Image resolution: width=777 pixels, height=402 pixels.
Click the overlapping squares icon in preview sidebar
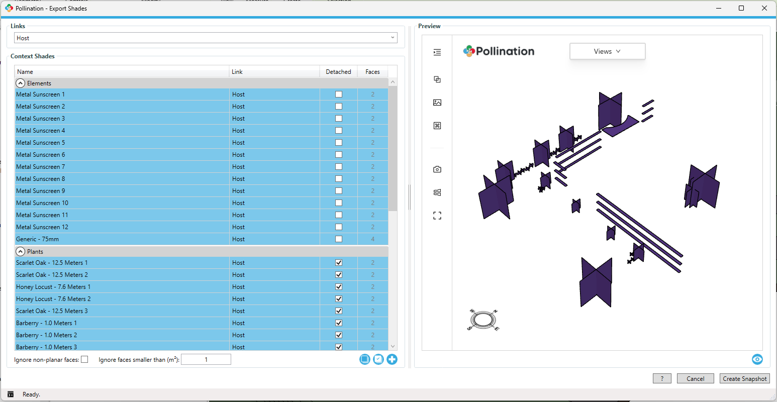437,79
